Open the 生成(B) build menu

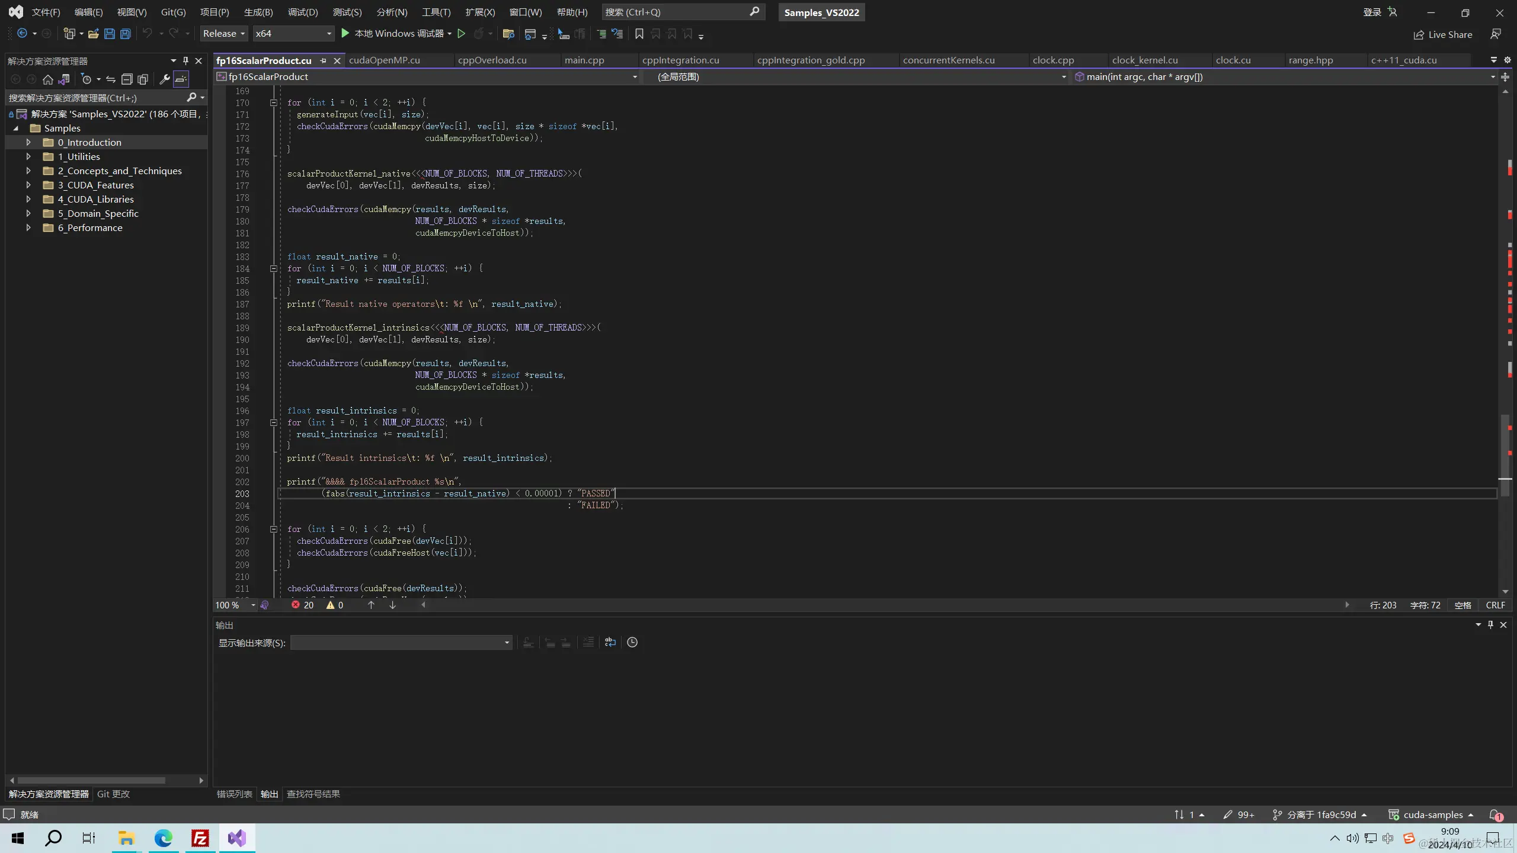(x=258, y=12)
